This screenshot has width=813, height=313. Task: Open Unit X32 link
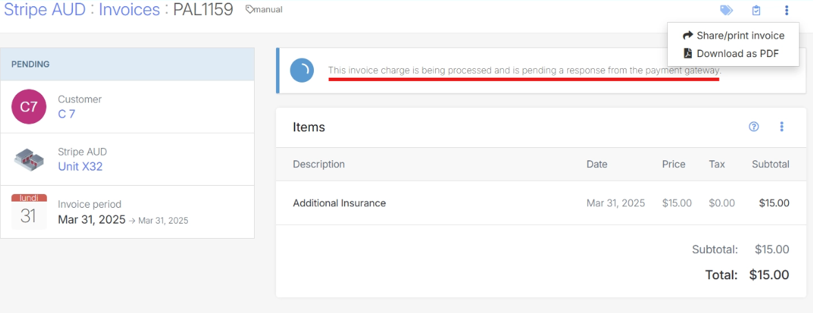[81, 166]
